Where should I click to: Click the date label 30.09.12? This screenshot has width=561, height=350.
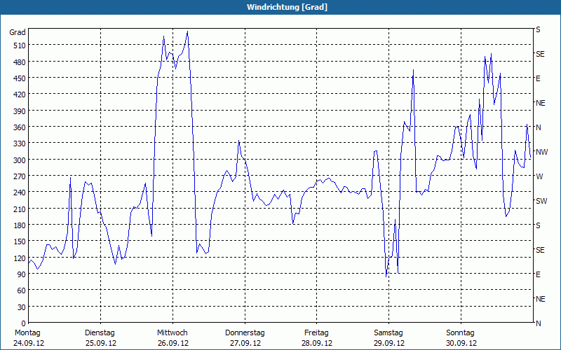pos(461,343)
